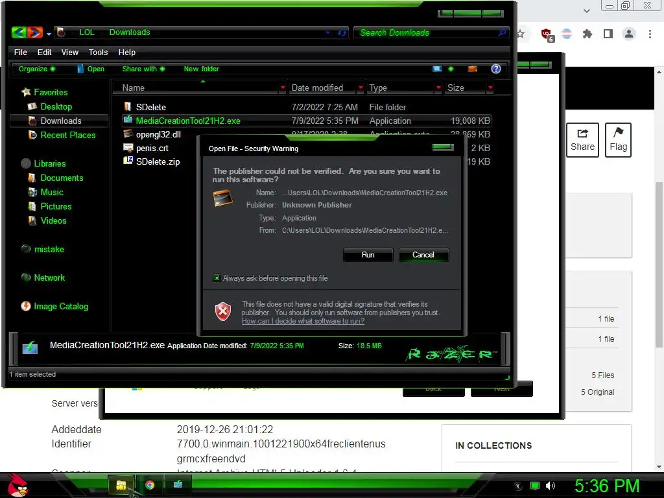Open the File menu
Viewport: 664px width, 498px height.
click(x=20, y=52)
